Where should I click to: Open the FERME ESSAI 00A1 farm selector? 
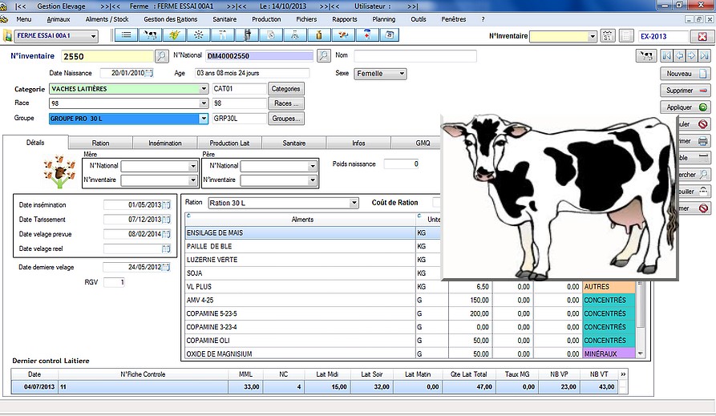[x=94, y=36]
